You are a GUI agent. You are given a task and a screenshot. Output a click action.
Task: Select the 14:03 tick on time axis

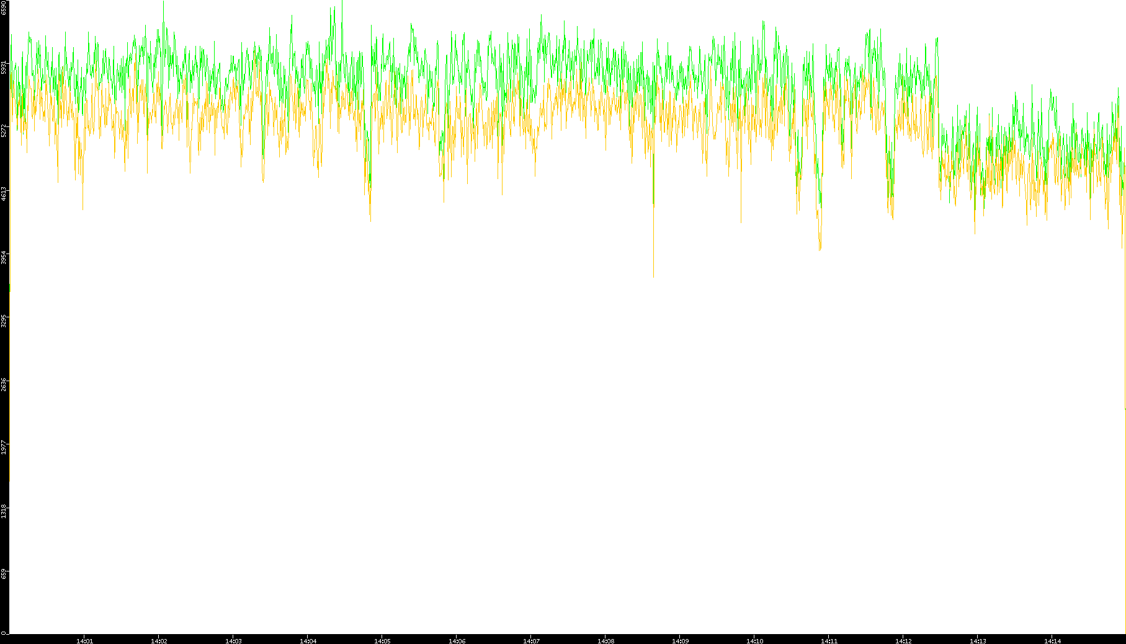coord(233,641)
